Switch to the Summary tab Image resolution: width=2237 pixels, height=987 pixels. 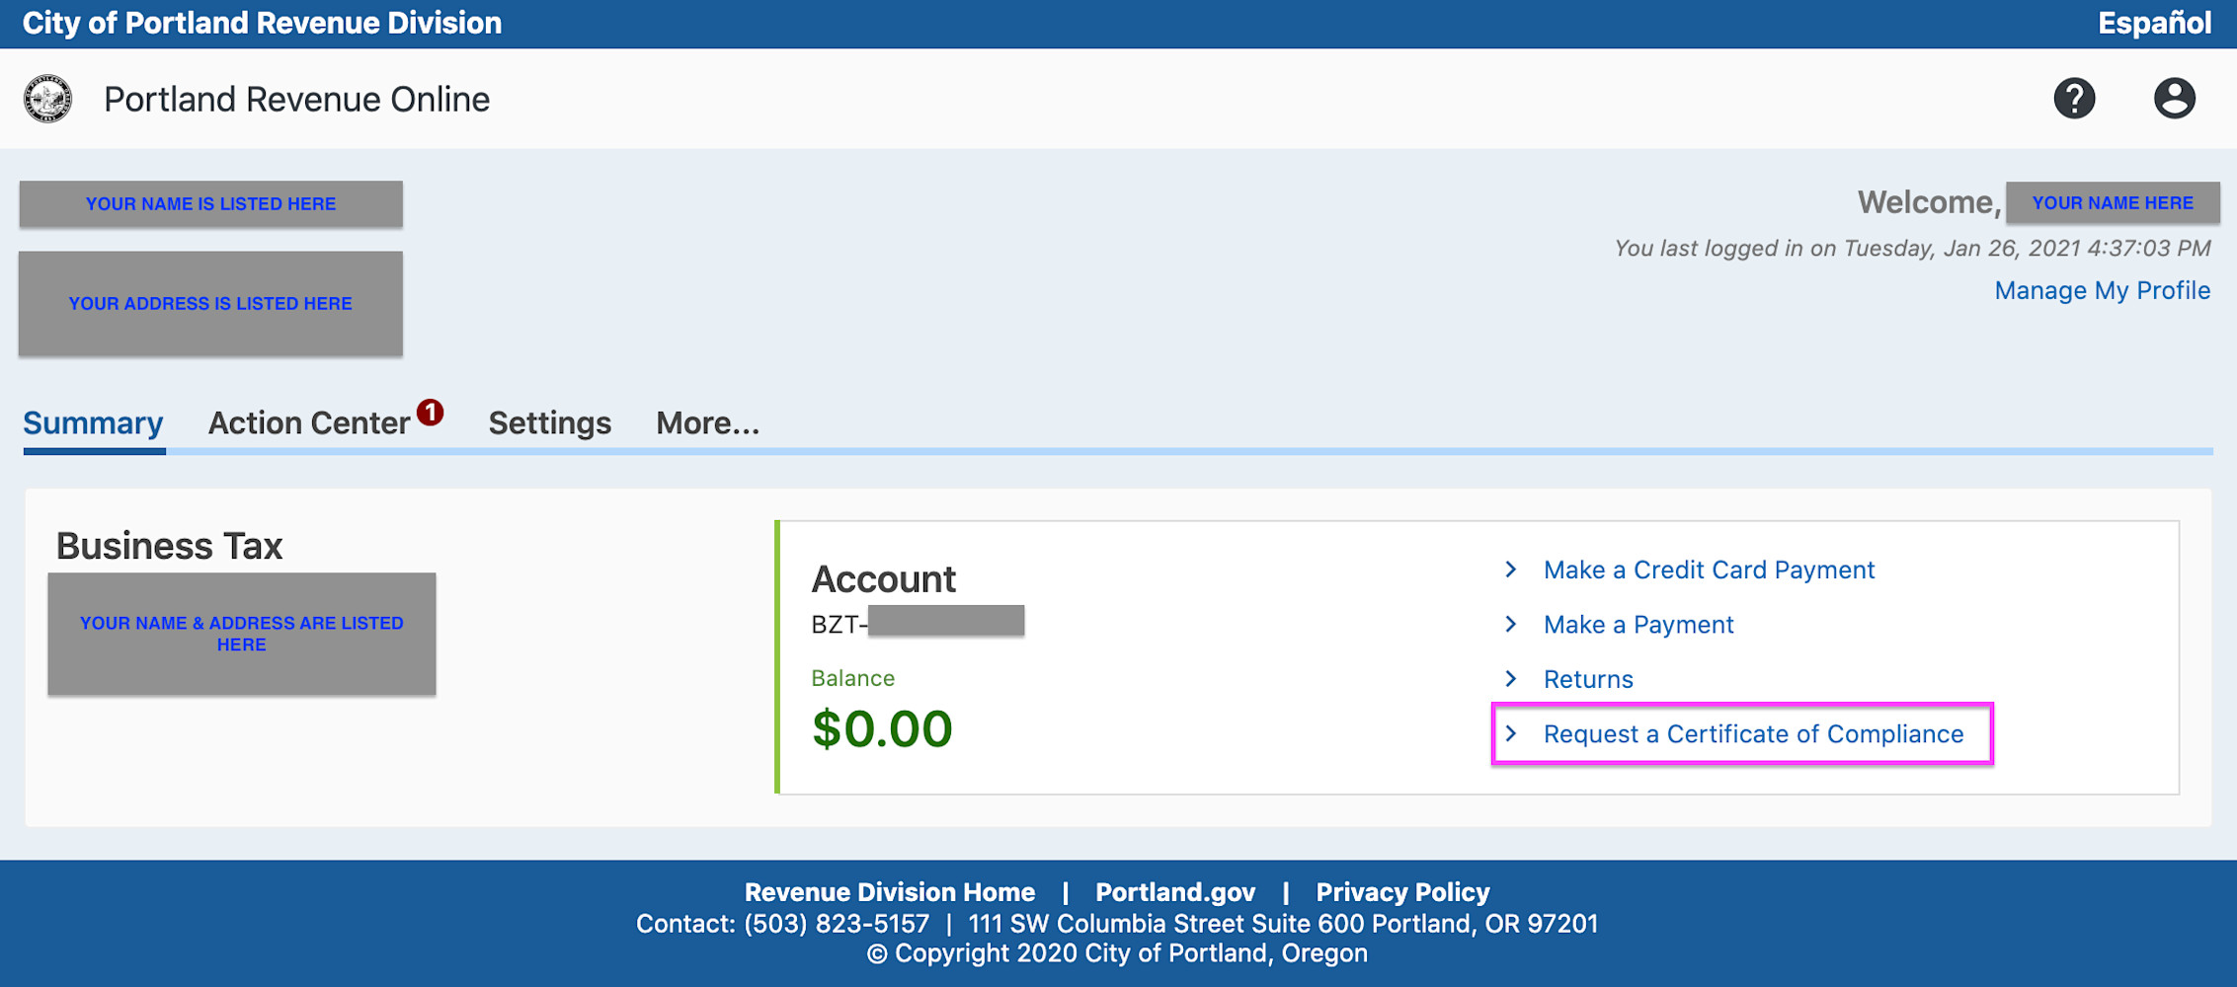[x=93, y=423]
